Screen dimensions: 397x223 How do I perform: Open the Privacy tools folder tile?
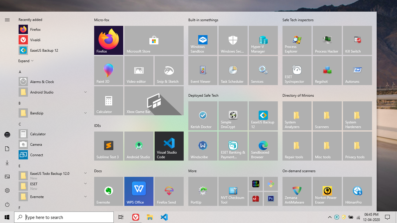357,146
